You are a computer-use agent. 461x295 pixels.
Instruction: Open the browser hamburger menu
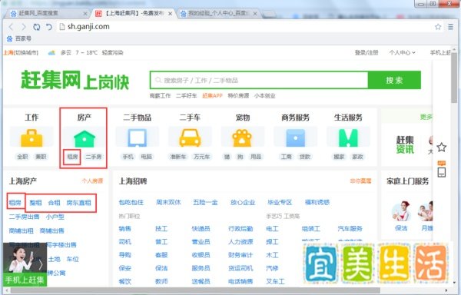[450, 27]
